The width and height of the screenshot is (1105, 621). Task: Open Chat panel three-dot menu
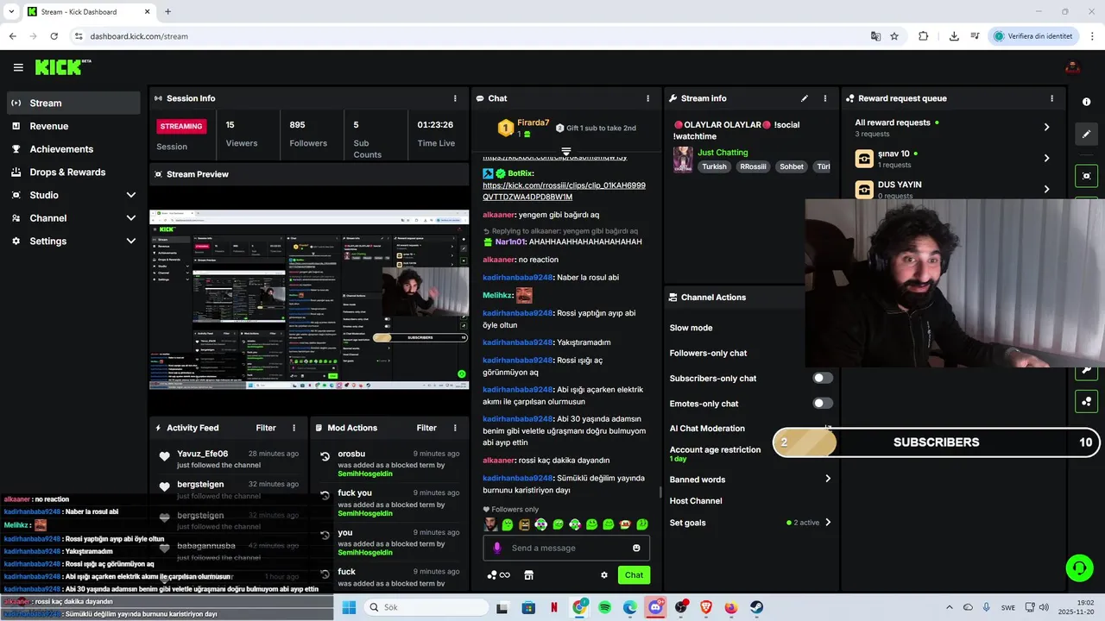point(647,98)
